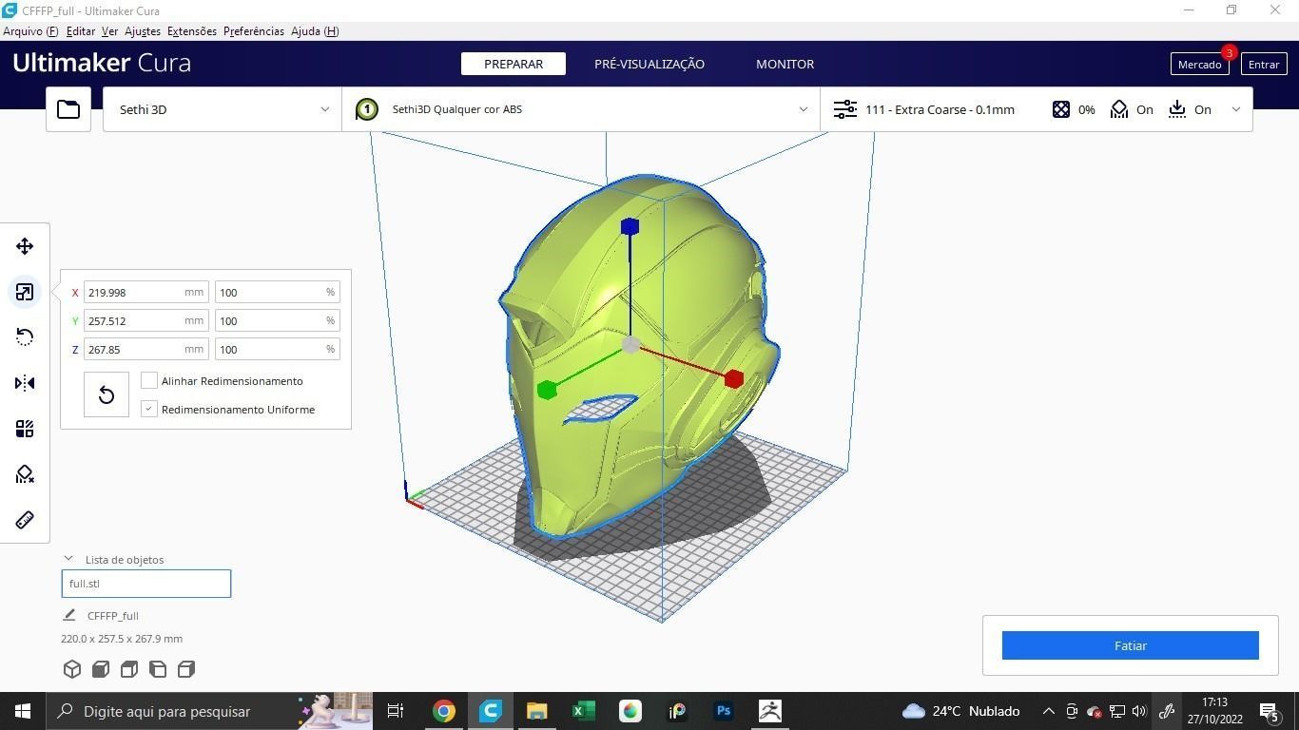Viewport: 1299px width, 730px height.
Task: Open the Ajuda menu
Action: pyautogui.click(x=315, y=31)
